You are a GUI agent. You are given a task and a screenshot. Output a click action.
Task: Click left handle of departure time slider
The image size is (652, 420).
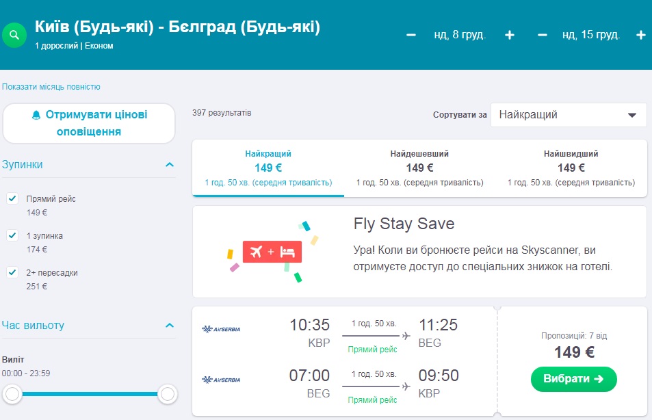[12, 393]
